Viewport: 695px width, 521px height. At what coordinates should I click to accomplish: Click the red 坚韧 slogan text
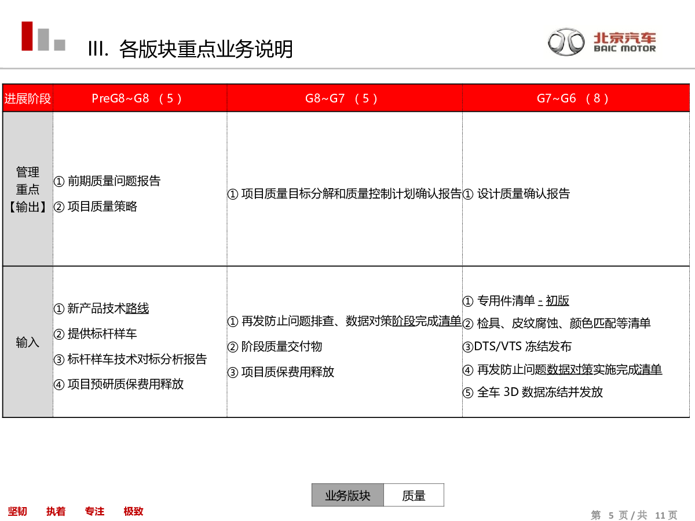pos(17,511)
